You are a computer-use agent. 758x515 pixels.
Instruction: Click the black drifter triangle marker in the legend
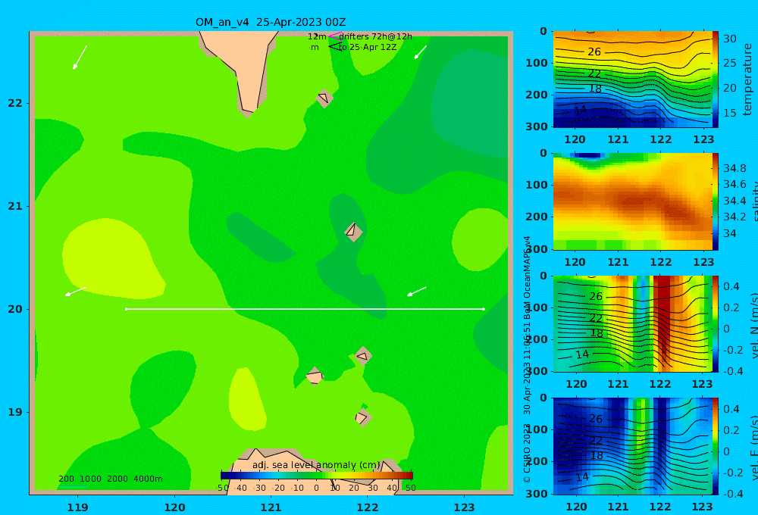pyautogui.click(x=334, y=47)
